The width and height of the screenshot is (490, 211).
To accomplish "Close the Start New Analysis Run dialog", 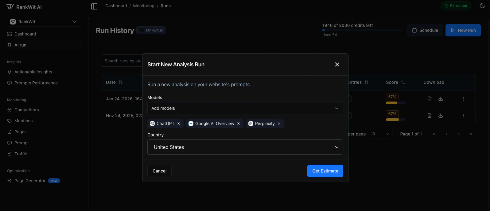I will coord(337,65).
